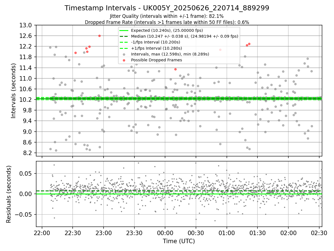This screenshot has height=251, width=334.
Task: Click the plot title 'Timestamp Intervals - UK005Y_20250626_220714_889299'
Action: 167,8
